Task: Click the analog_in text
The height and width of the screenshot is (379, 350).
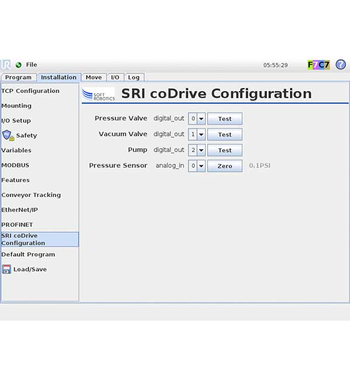Action: click(170, 166)
